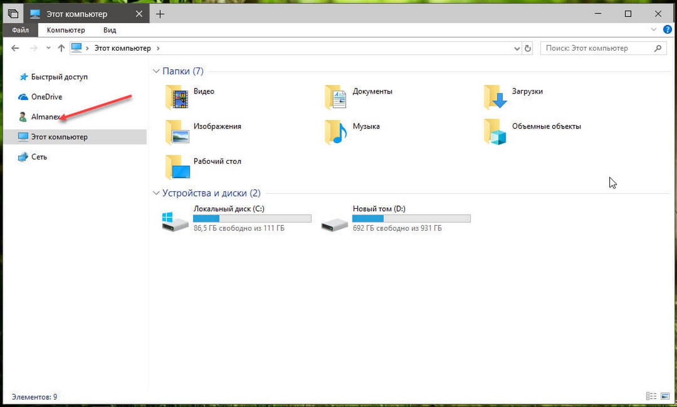Click the Изображения folder label
Image resolution: width=677 pixels, height=407 pixels.
click(x=217, y=126)
